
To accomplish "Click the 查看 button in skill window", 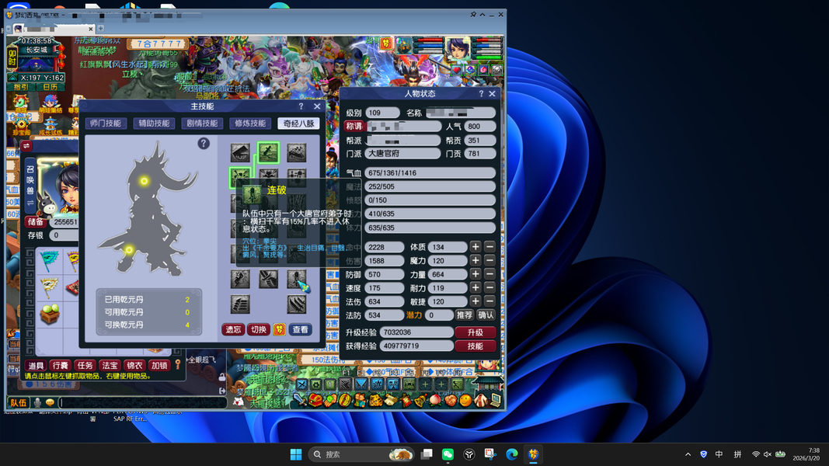I will tap(301, 329).
